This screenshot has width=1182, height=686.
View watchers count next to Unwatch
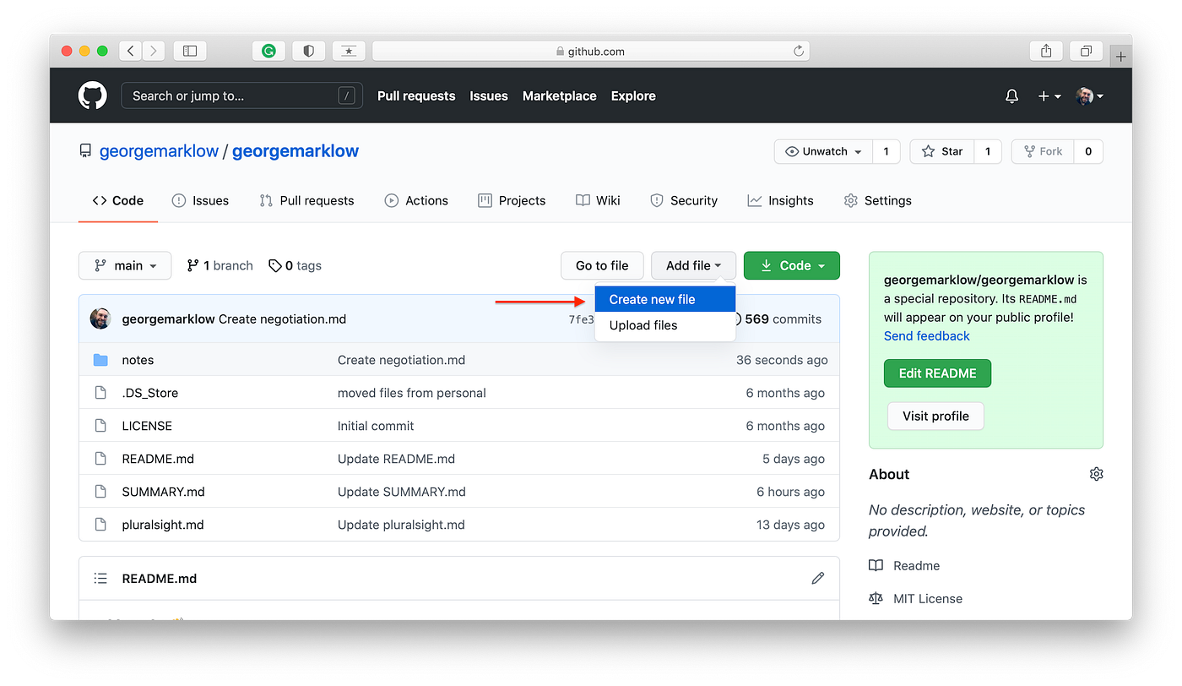(886, 151)
